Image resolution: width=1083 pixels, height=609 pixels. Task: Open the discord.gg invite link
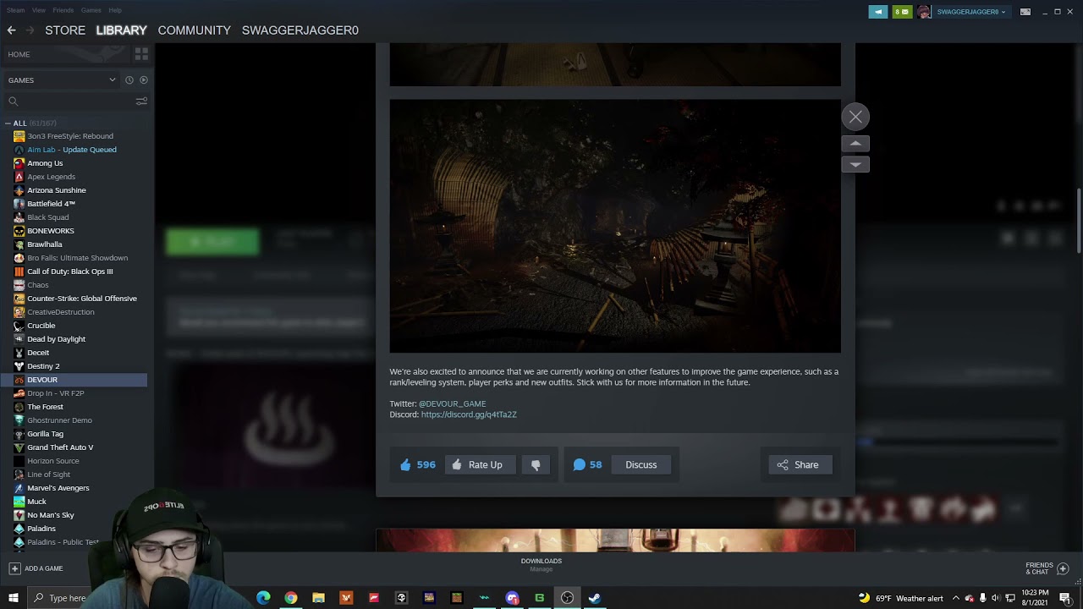pyautogui.click(x=469, y=414)
